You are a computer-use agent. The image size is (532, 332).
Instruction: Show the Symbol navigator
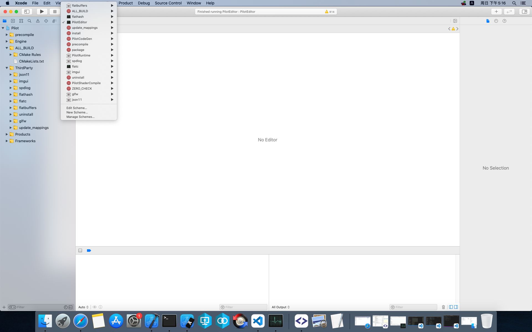coord(21,21)
